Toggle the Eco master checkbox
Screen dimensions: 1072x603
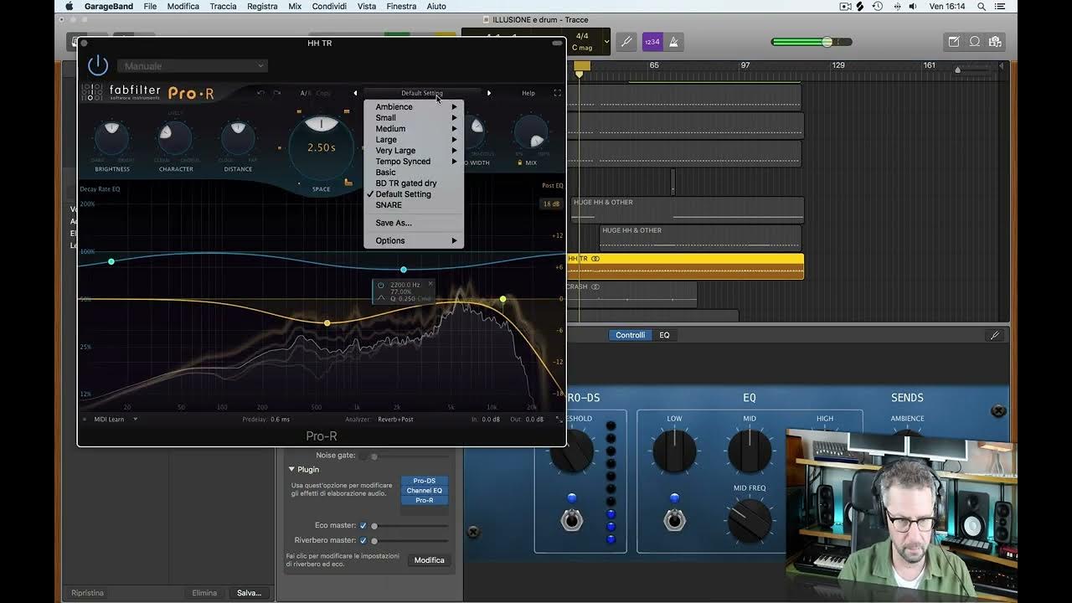(363, 525)
